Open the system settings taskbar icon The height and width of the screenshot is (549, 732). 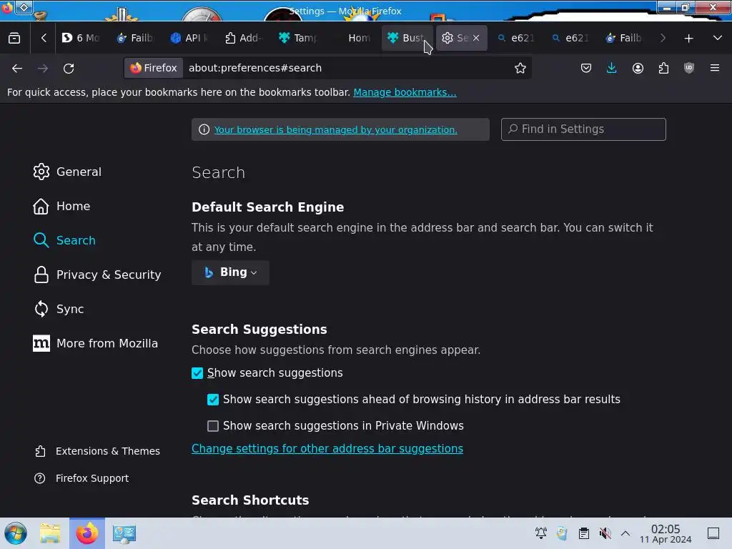point(124,533)
